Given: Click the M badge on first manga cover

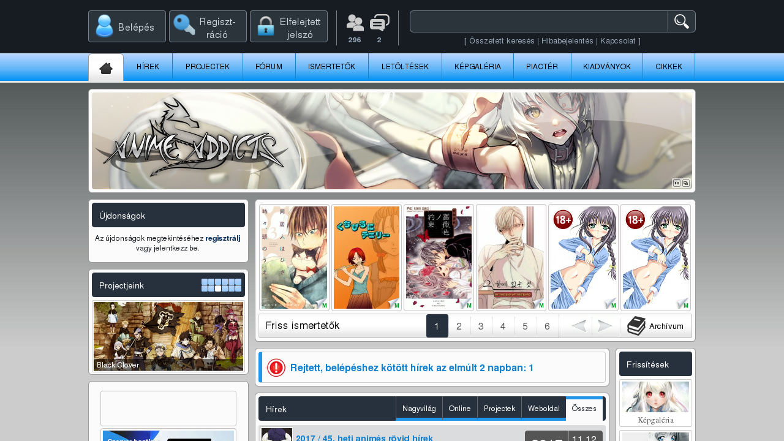Looking at the screenshot, I should [x=324, y=305].
